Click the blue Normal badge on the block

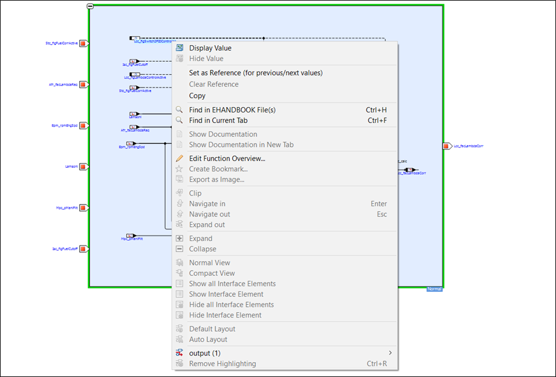pos(433,289)
